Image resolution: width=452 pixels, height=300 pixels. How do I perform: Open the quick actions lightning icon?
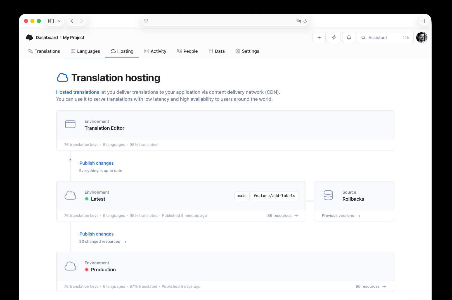(334, 37)
